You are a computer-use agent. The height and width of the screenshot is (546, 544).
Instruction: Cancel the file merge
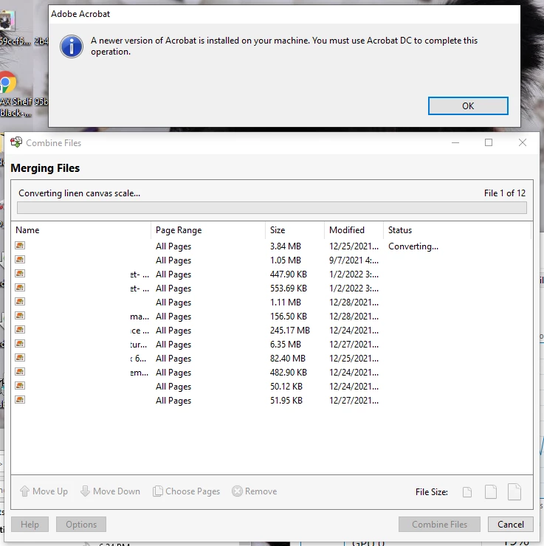tap(510, 524)
